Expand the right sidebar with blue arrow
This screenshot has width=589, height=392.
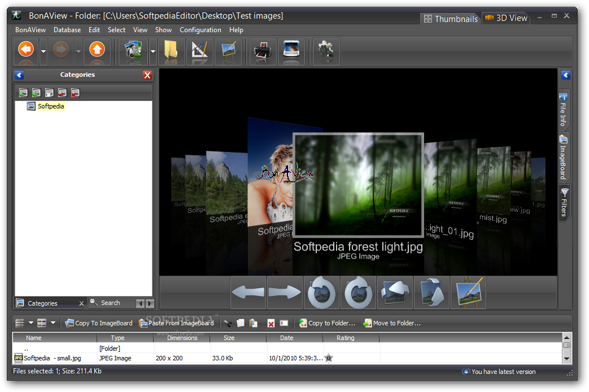[565, 75]
